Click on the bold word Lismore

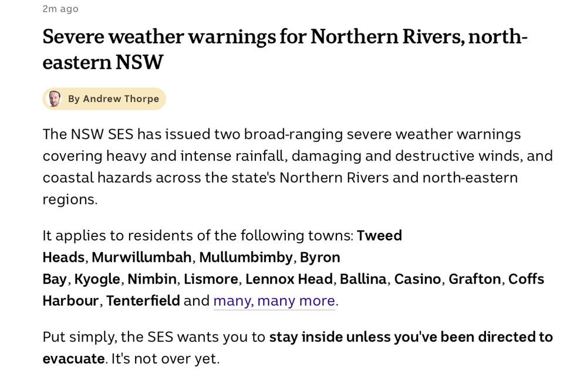pyautogui.click(x=211, y=279)
